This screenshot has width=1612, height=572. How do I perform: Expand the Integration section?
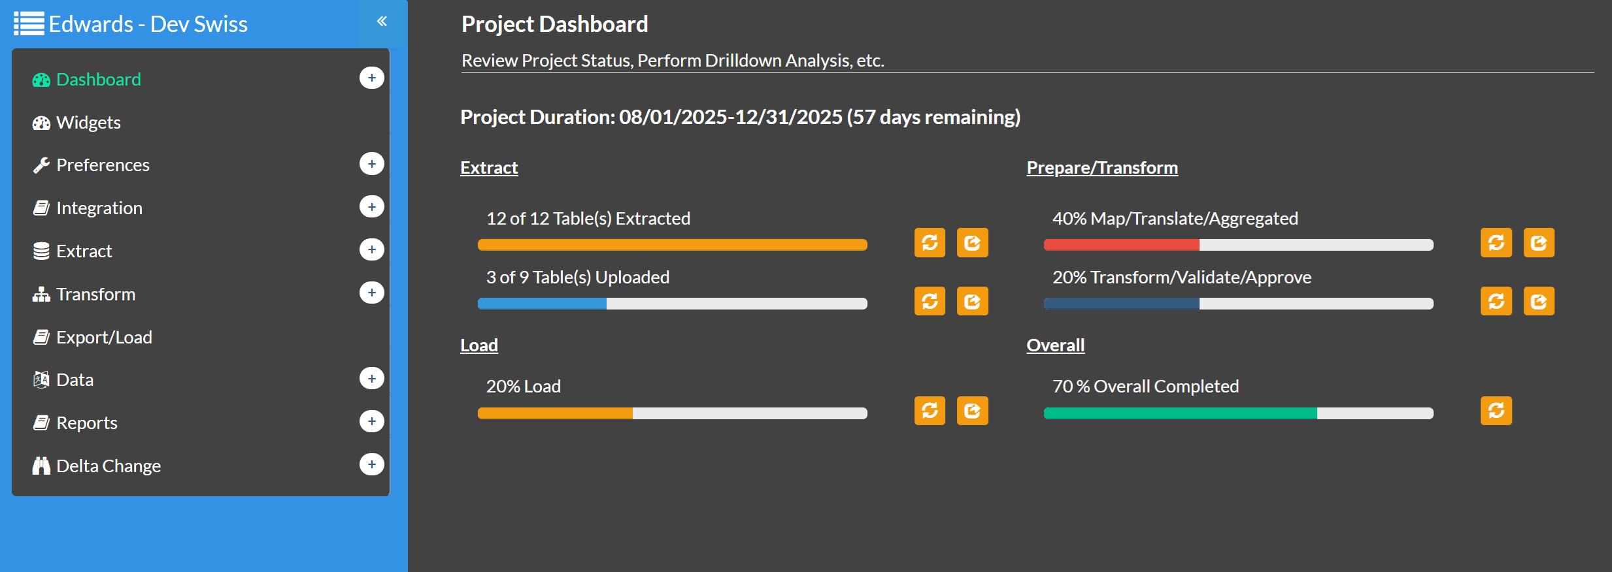371,206
